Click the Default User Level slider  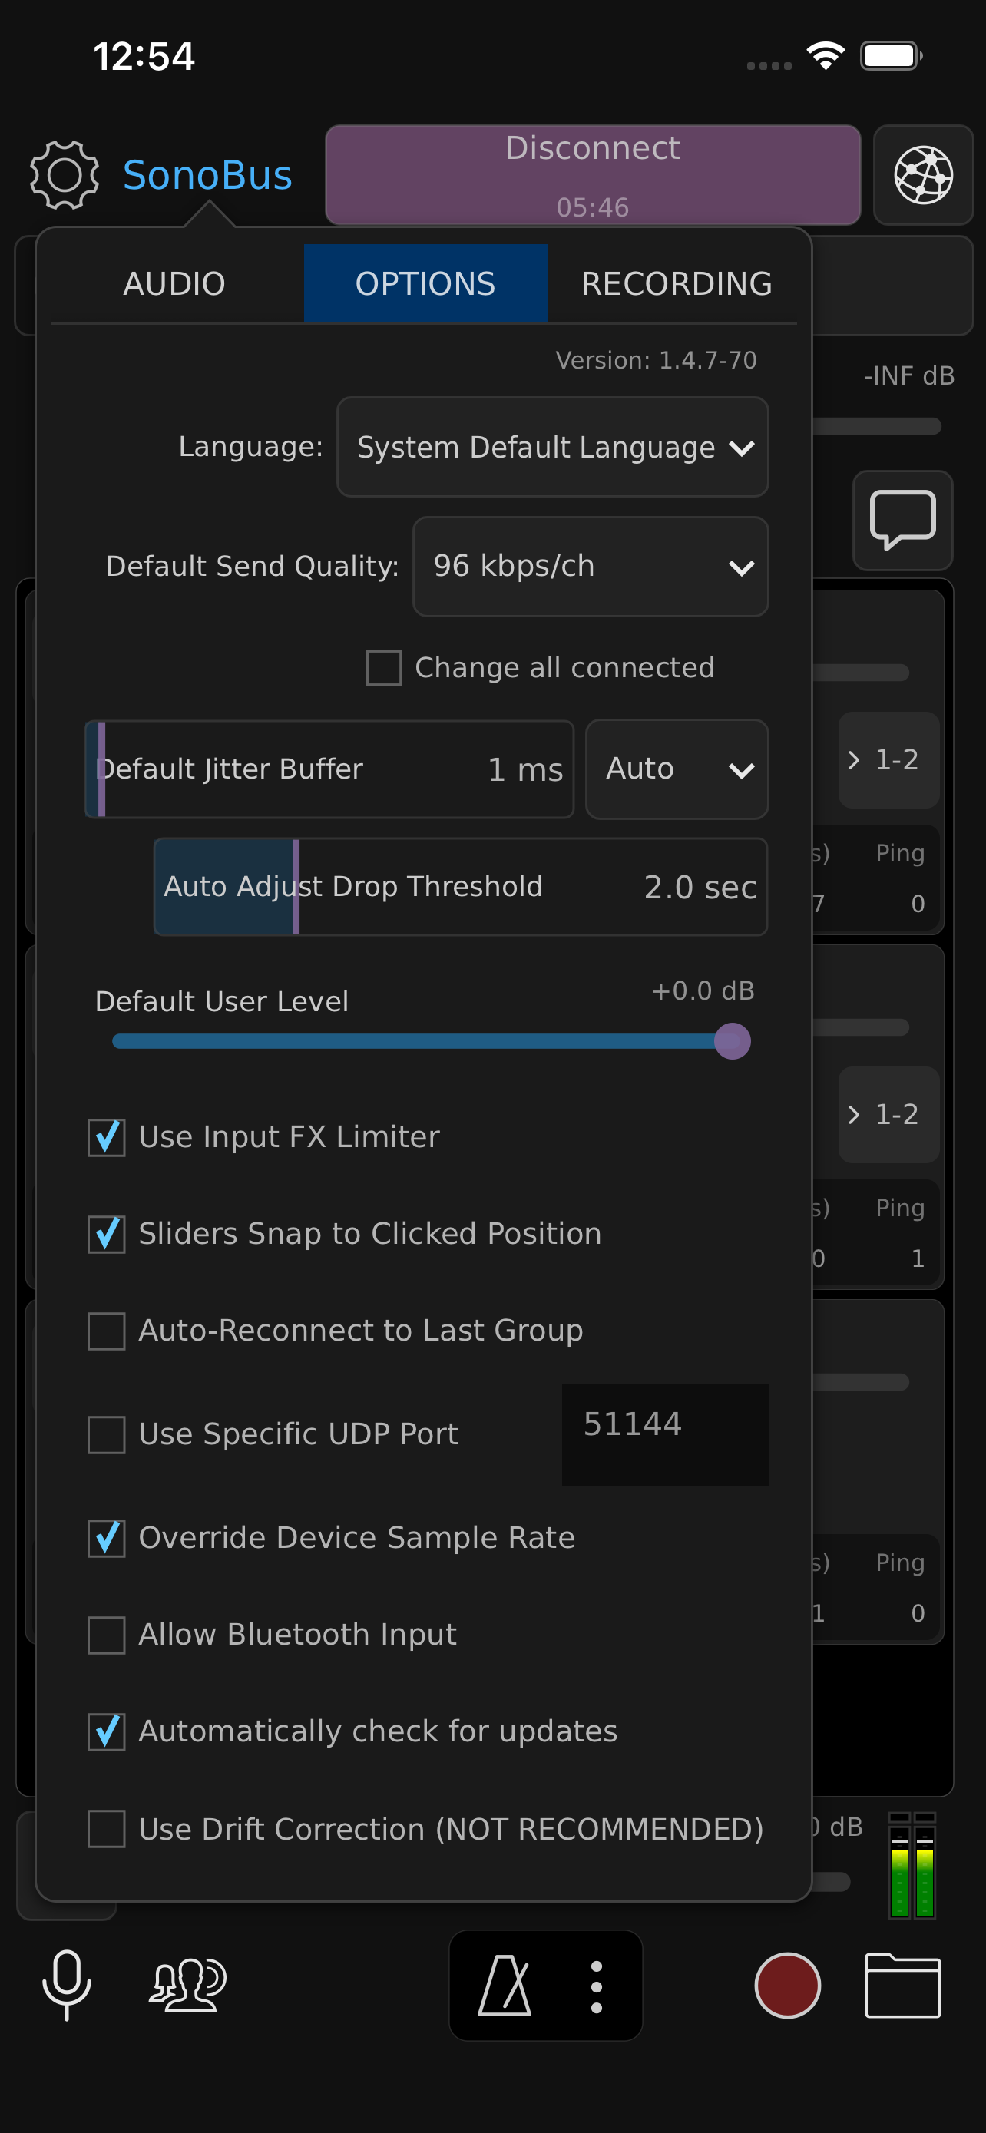[x=431, y=1041]
